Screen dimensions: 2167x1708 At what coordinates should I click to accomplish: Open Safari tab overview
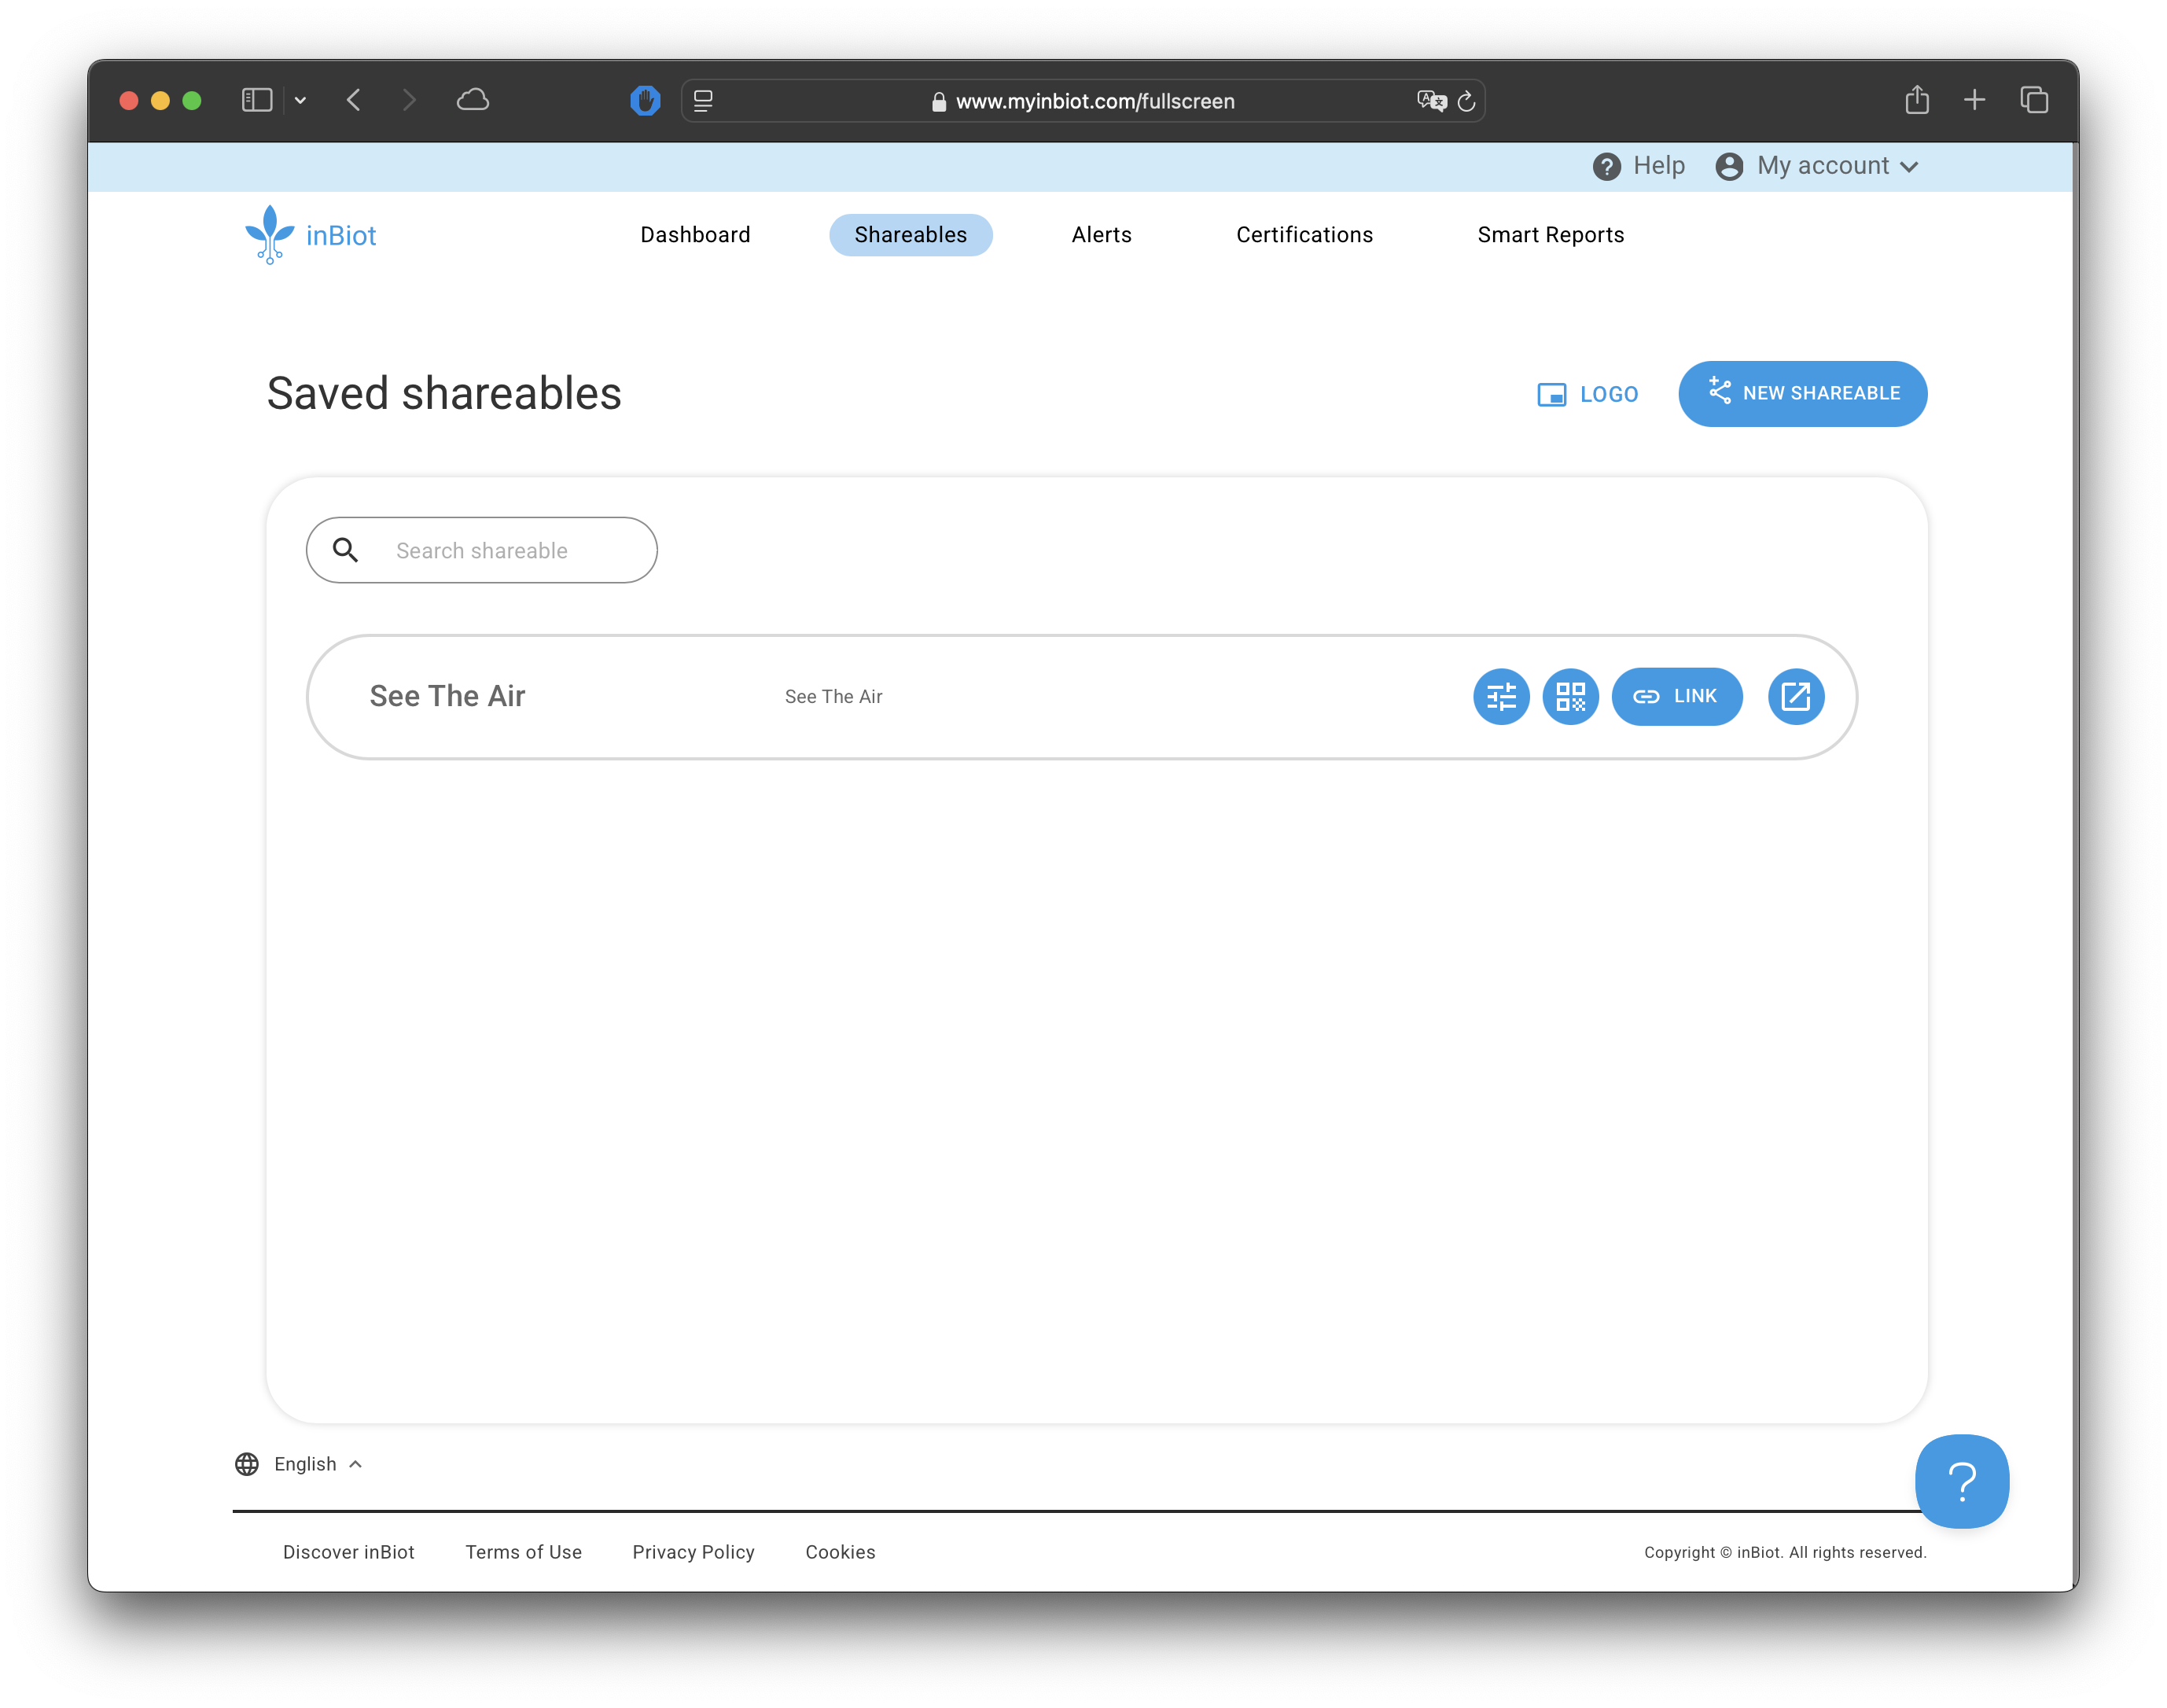click(2033, 100)
